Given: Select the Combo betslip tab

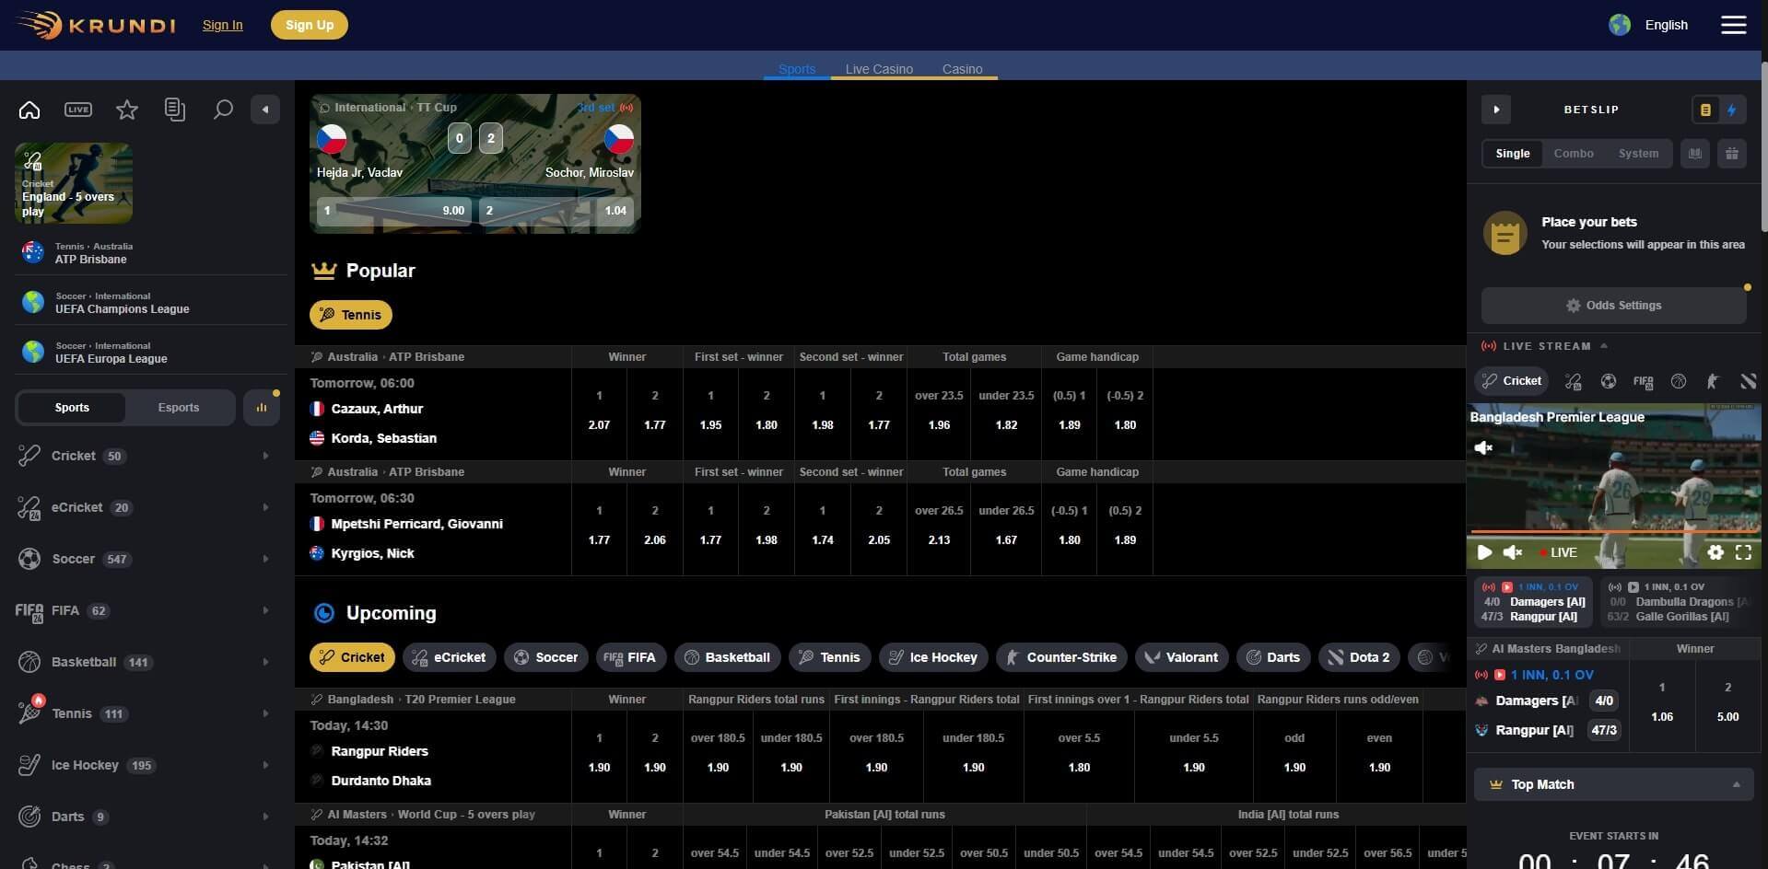Looking at the screenshot, I should coord(1573,154).
